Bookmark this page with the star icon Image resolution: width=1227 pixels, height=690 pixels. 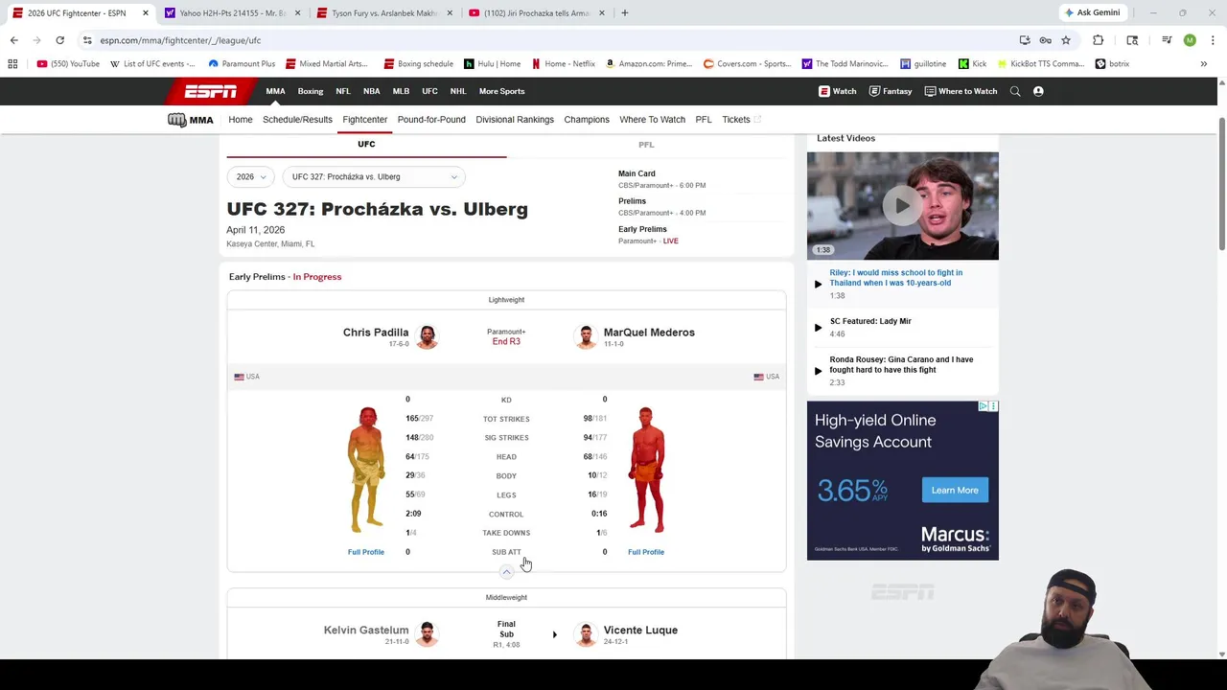coord(1065,40)
